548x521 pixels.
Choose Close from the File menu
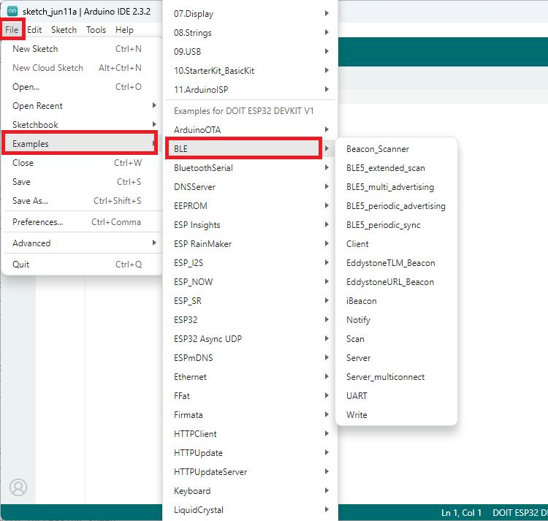coord(82,163)
